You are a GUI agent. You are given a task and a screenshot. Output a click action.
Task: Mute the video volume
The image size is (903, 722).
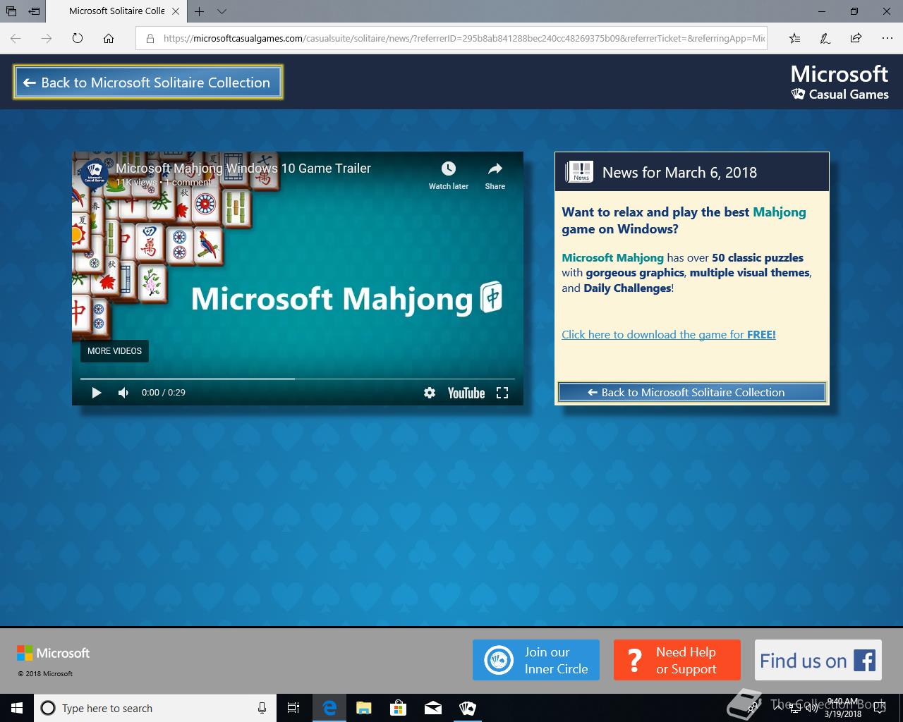123,393
